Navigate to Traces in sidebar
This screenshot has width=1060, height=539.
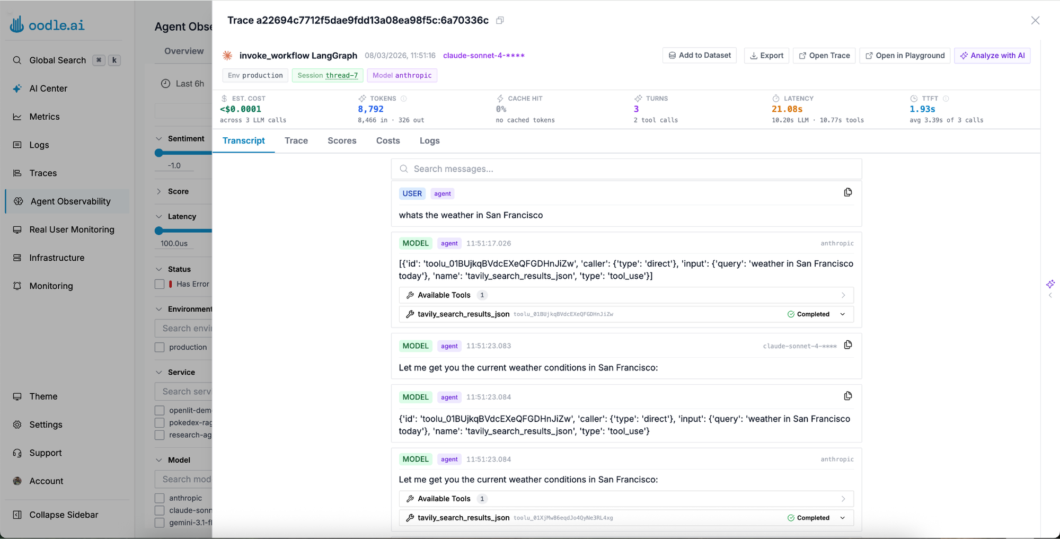(x=43, y=173)
